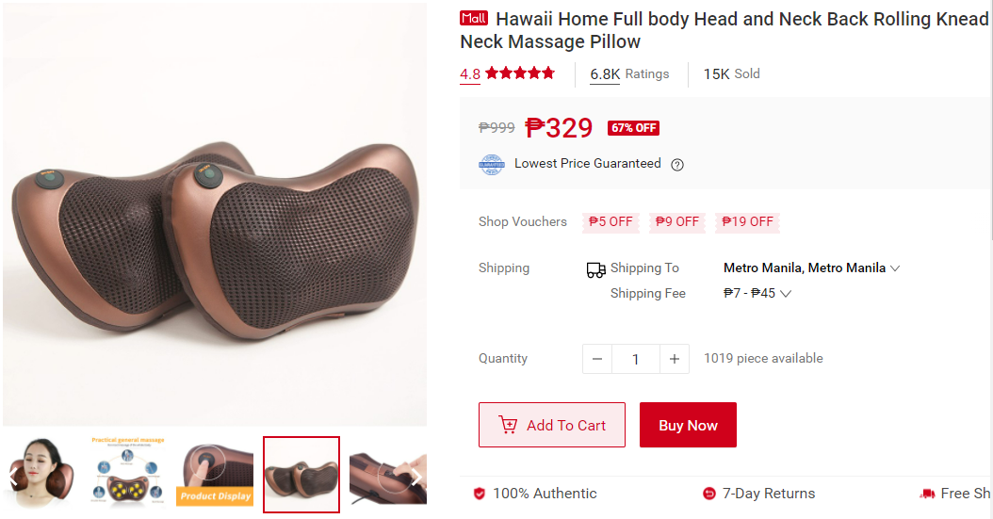Click the Lowest Price Guaranteed help icon

pos(677,165)
